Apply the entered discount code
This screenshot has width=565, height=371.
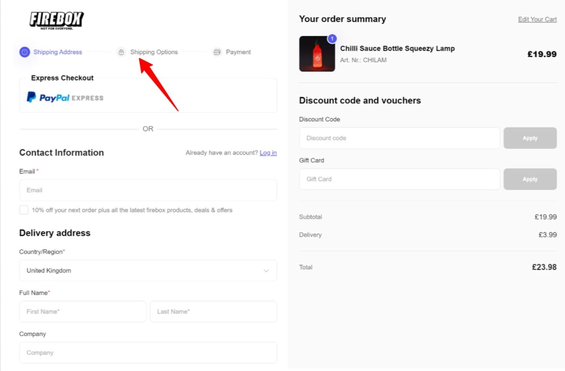point(530,138)
